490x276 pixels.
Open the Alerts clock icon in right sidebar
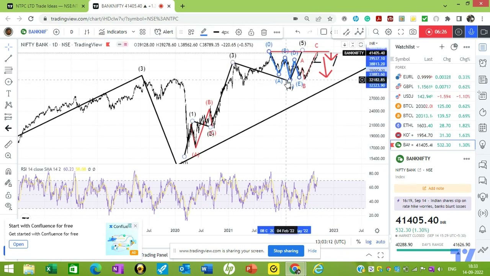click(x=483, y=63)
